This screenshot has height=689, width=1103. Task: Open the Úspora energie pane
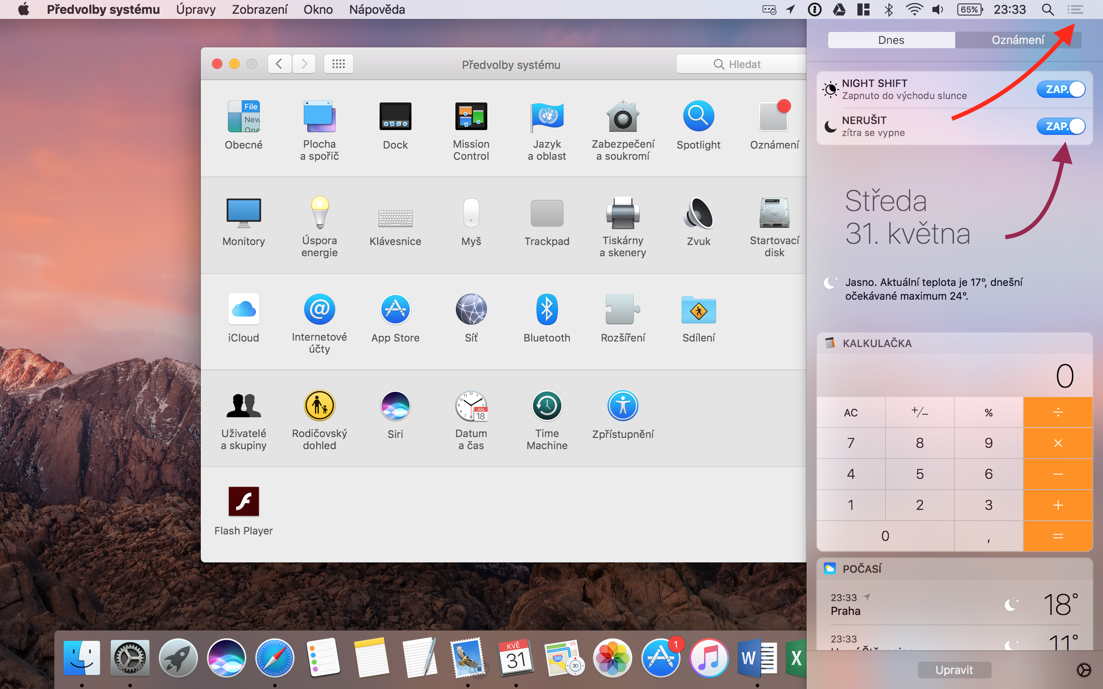[320, 213]
